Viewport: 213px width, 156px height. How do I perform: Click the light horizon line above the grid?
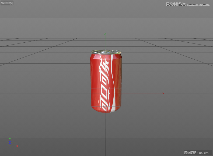(x=54, y=28)
